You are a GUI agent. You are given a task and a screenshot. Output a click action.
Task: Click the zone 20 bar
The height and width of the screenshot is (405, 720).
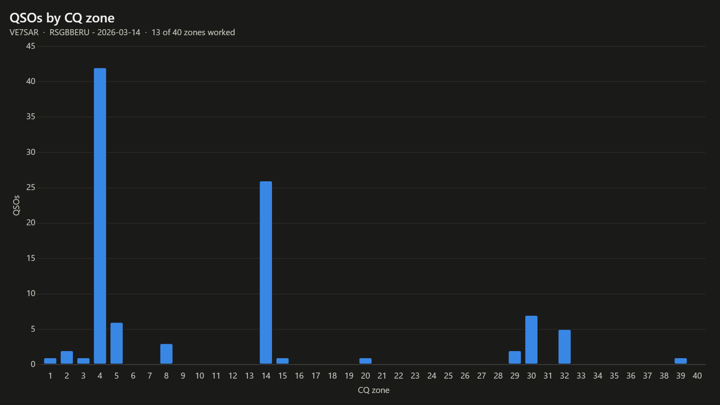[x=365, y=361]
